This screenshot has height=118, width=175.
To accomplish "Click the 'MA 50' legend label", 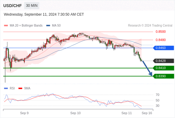I will [56, 25].
